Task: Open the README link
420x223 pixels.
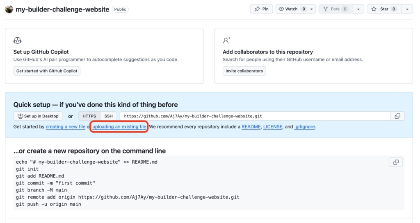Action: (x=251, y=127)
